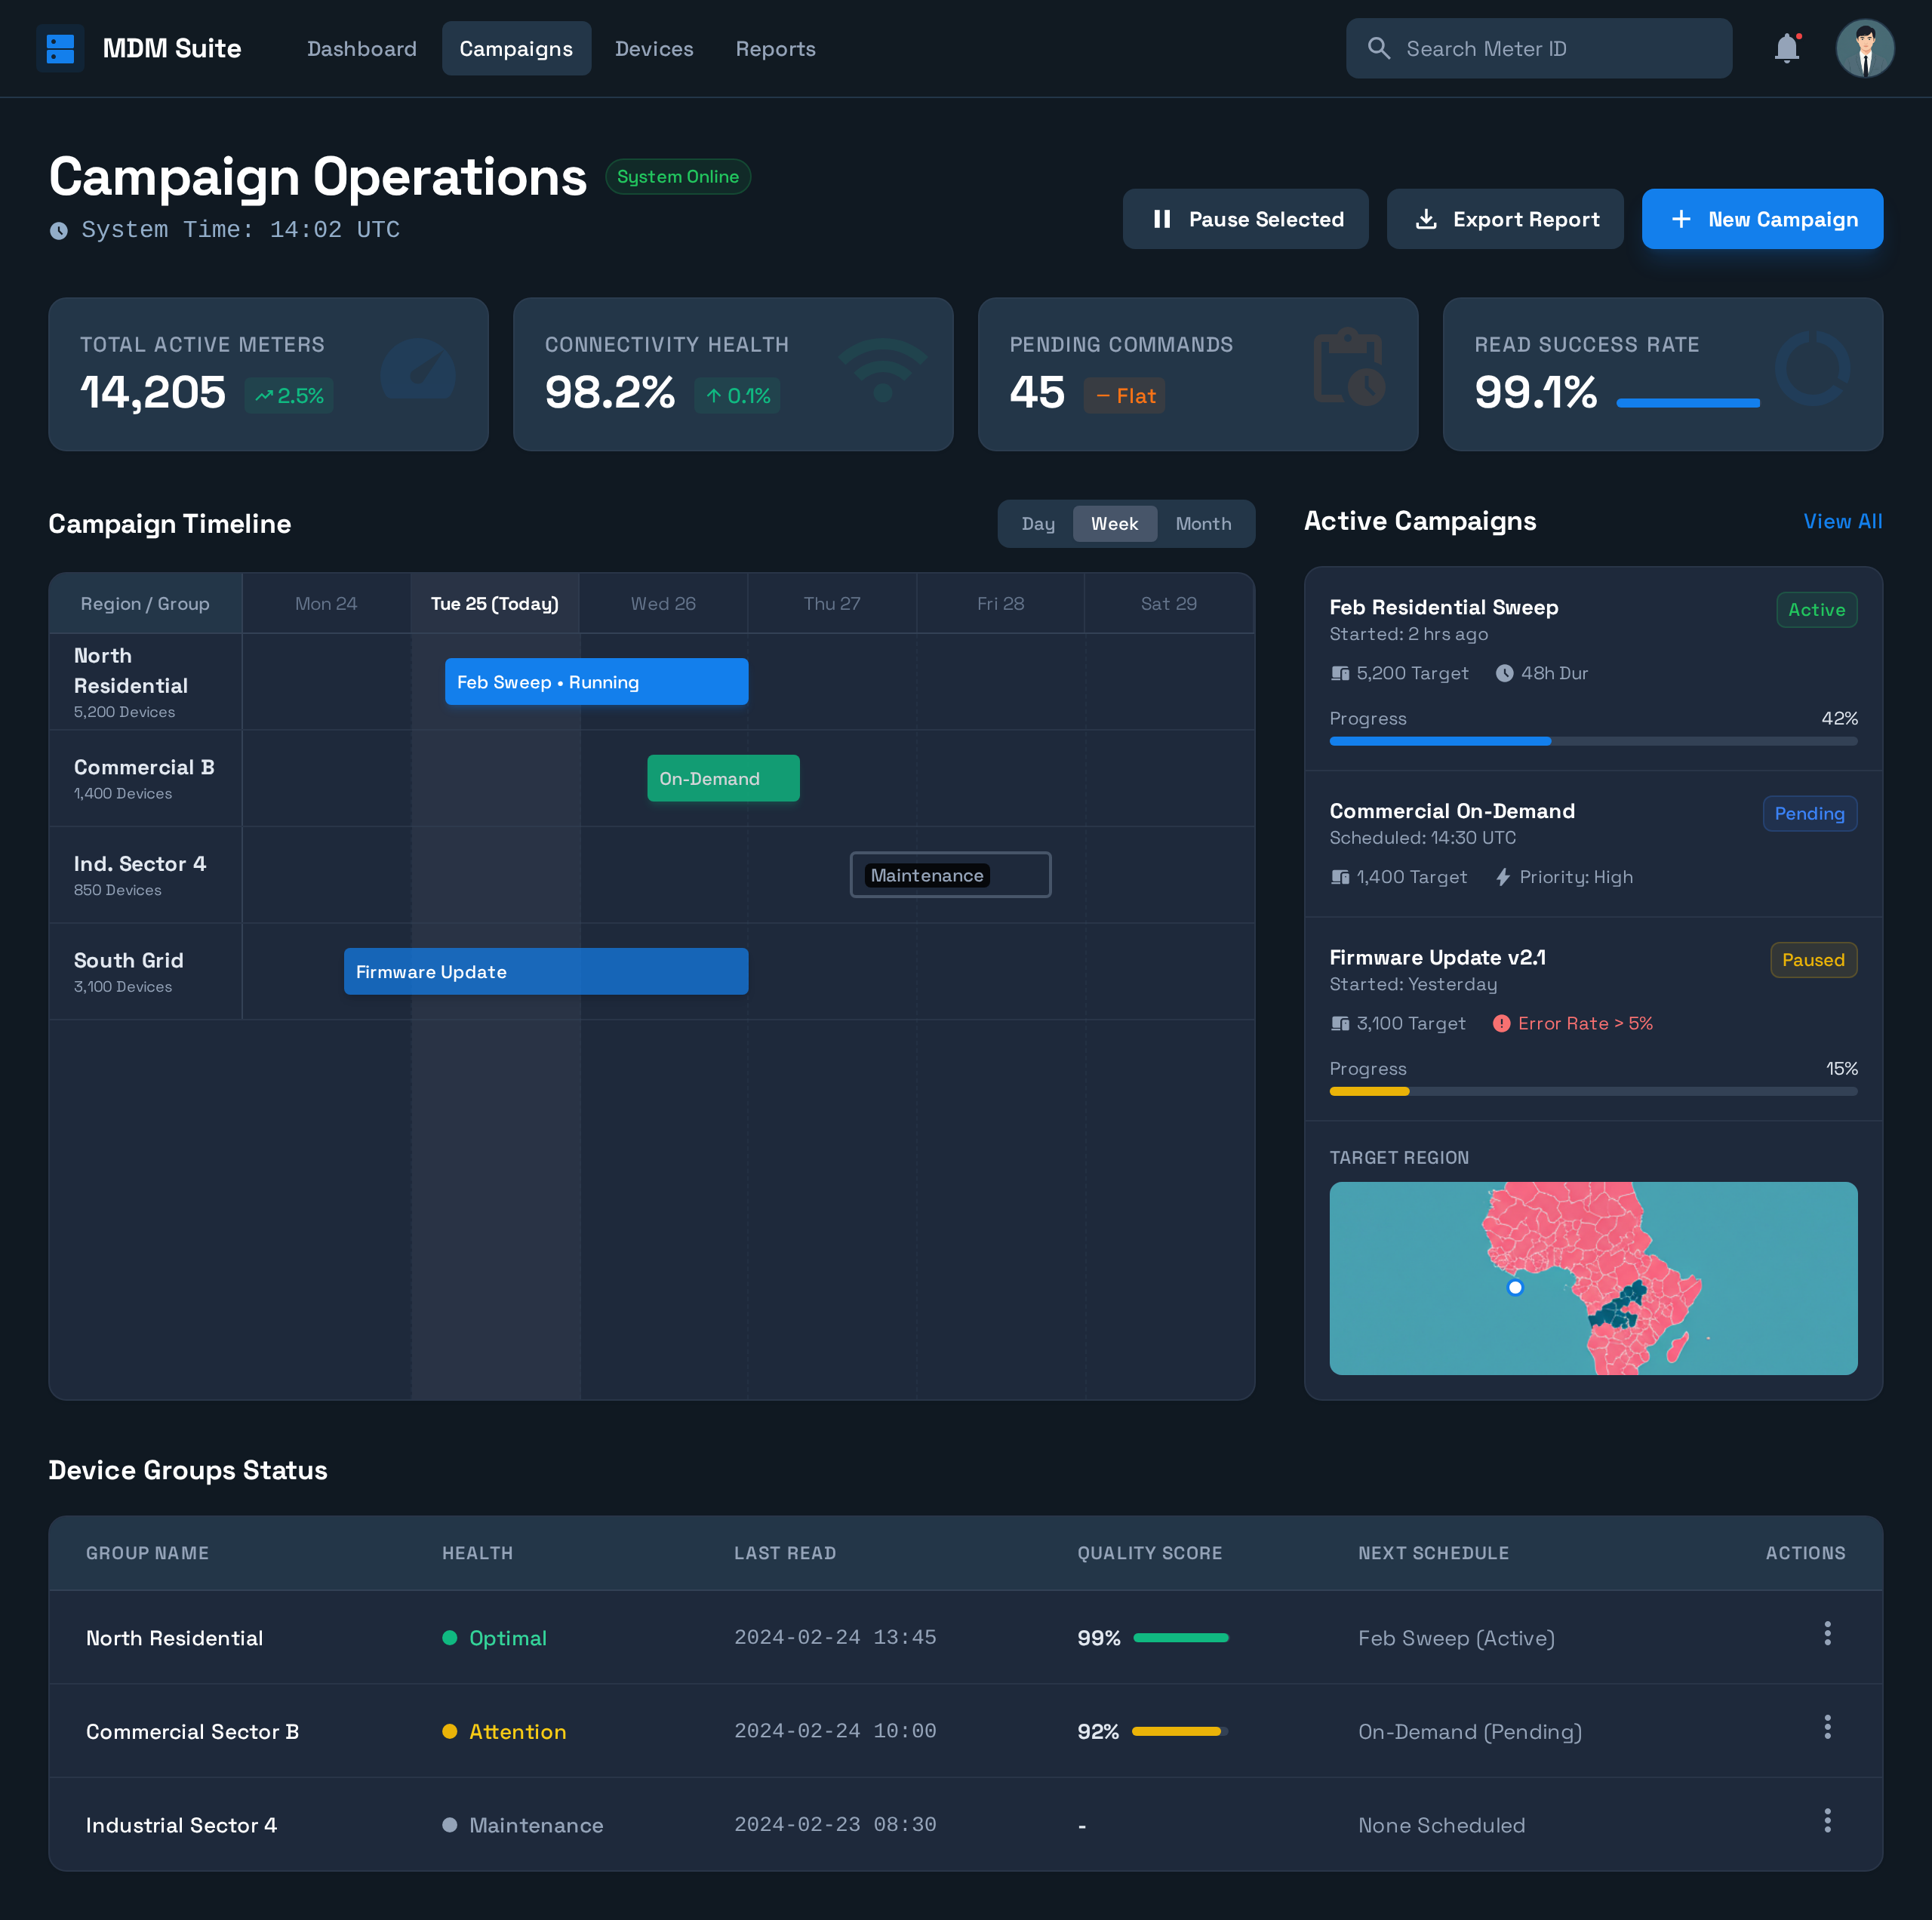The width and height of the screenshot is (1932, 1920).
Task: Open actions menu for North Residential row
Action: [x=1827, y=1633]
